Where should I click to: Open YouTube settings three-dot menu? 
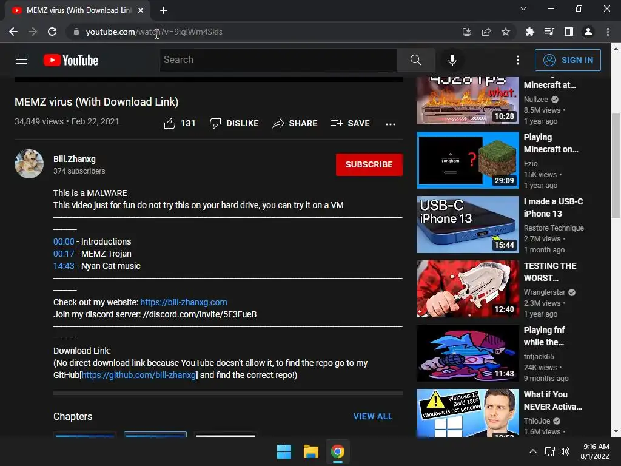[x=518, y=60]
